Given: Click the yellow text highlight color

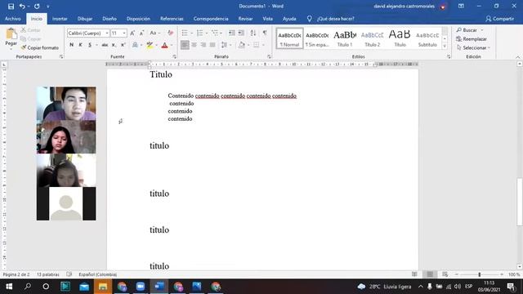Looking at the screenshot, I should click(150, 45).
